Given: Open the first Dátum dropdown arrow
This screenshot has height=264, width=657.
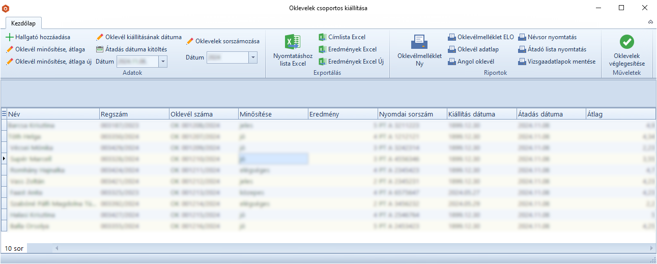Looking at the screenshot, I should (x=163, y=62).
